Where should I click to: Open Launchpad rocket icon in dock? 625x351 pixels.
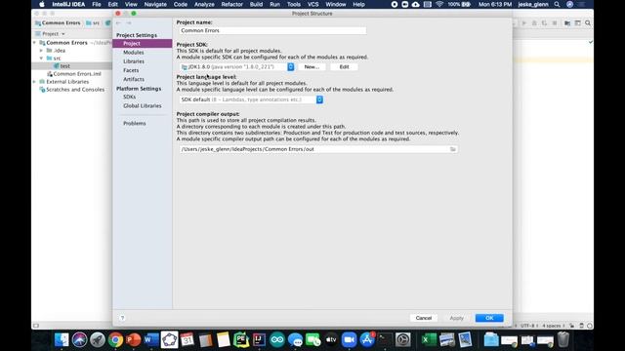(98, 340)
